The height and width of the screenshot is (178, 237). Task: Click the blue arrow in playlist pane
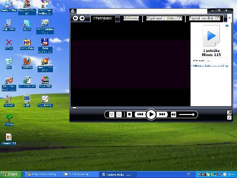click(227, 25)
